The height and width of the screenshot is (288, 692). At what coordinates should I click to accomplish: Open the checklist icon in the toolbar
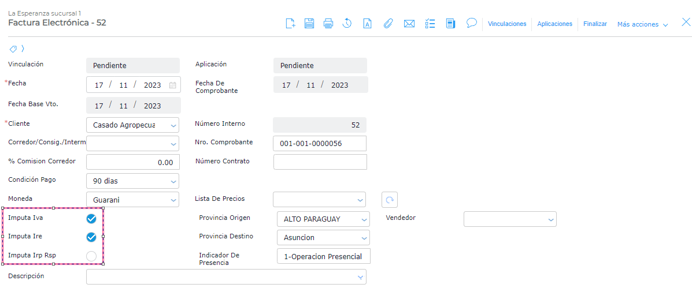point(430,24)
